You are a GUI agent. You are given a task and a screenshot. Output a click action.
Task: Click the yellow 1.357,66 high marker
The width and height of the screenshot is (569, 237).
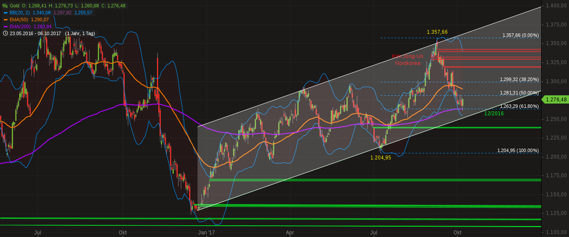coord(437,32)
